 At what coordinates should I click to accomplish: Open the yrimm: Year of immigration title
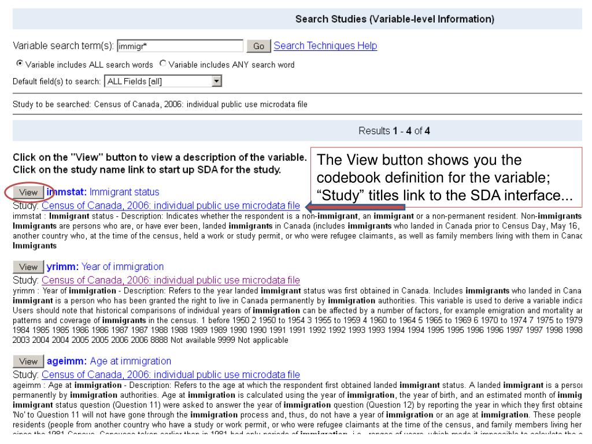click(x=105, y=267)
